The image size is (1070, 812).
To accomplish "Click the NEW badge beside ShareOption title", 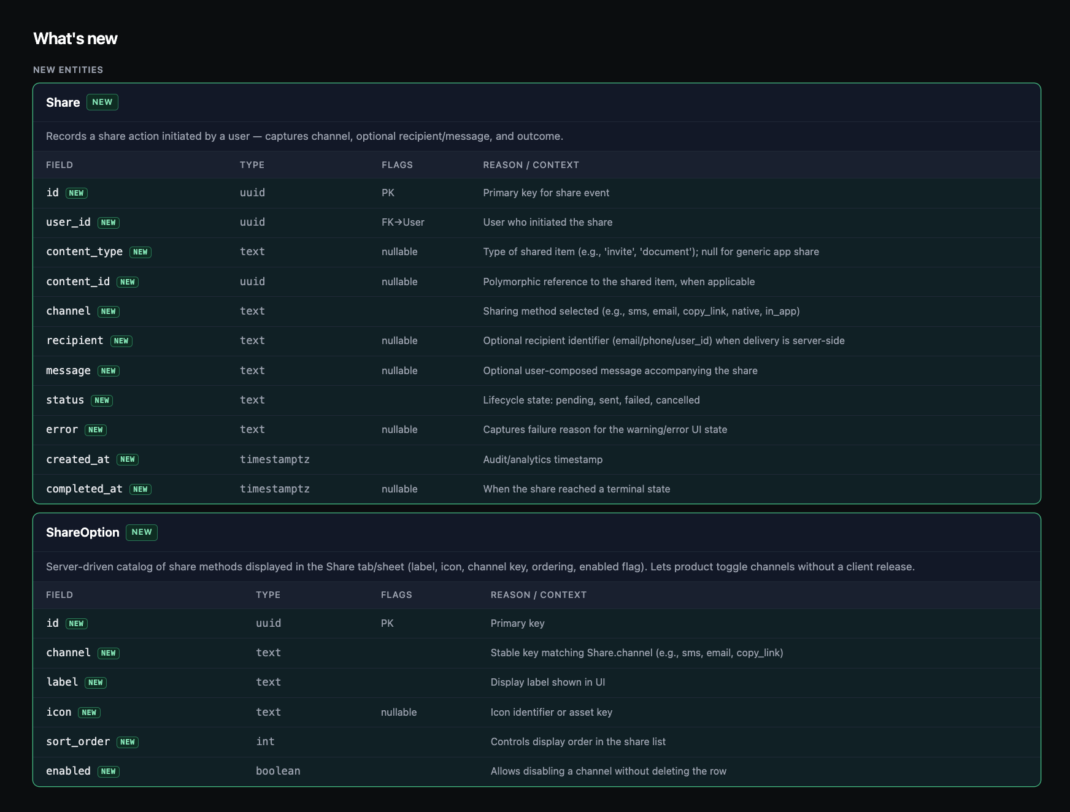I will coord(142,532).
